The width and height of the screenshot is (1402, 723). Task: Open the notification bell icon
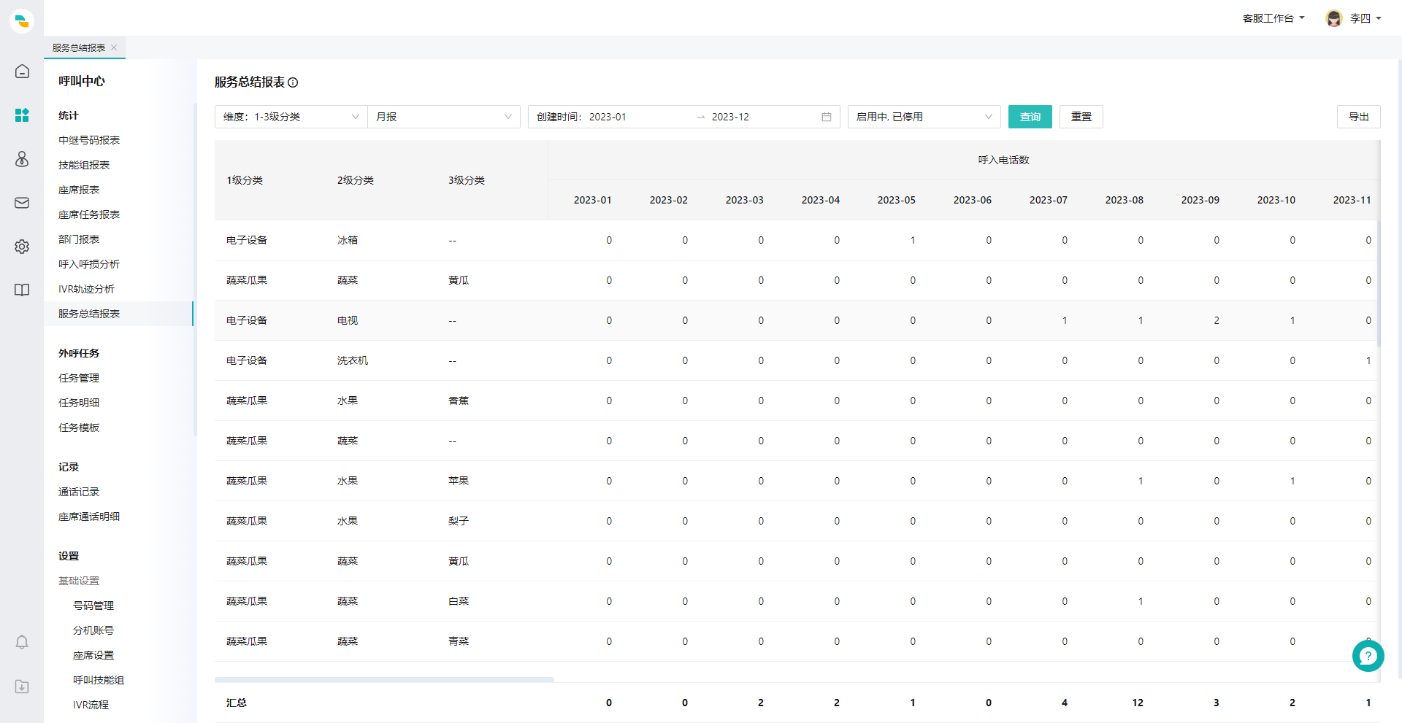click(x=22, y=642)
